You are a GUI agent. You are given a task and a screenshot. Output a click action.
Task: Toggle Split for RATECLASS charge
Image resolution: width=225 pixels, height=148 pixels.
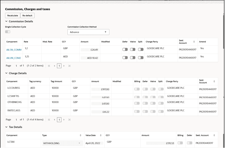tap(161, 112)
